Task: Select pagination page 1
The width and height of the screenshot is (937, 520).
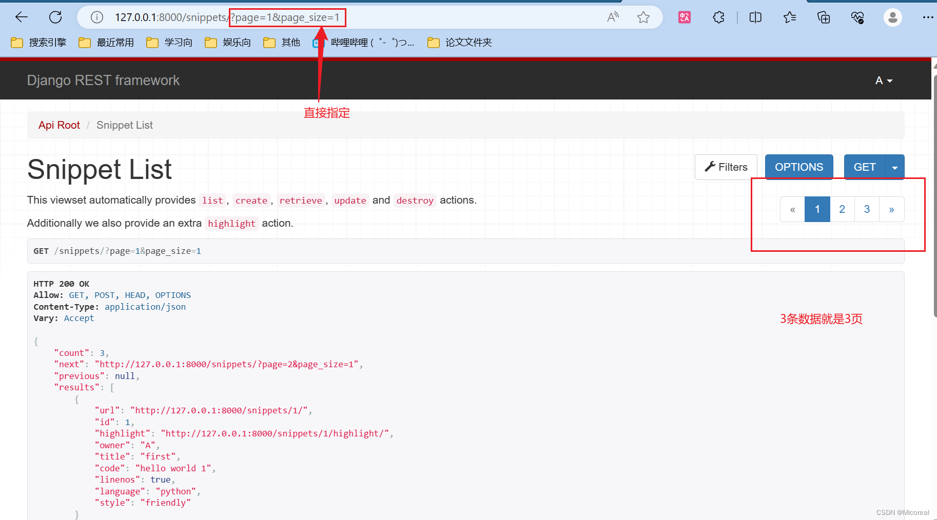Action: [x=817, y=209]
